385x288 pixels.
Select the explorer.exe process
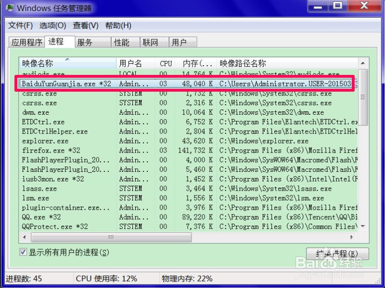pyautogui.click(x=188, y=141)
